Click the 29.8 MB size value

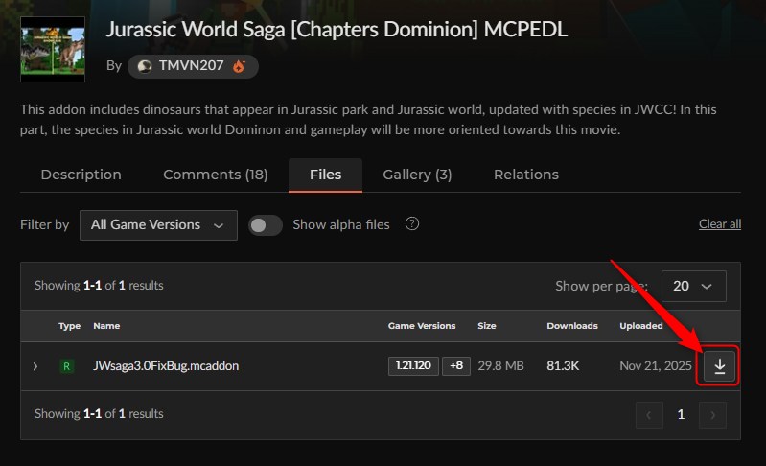point(500,366)
